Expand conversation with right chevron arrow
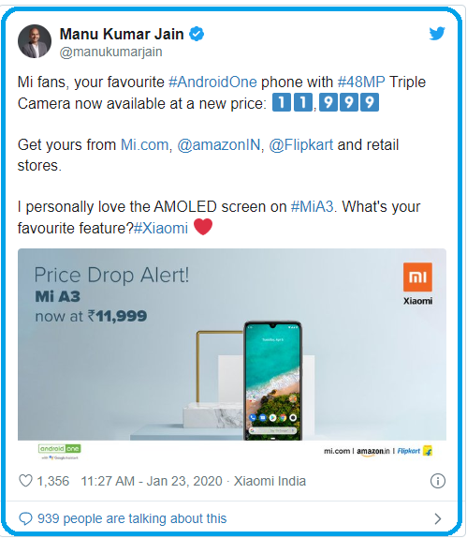This screenshot has width=467, height=539. (437, 518)
